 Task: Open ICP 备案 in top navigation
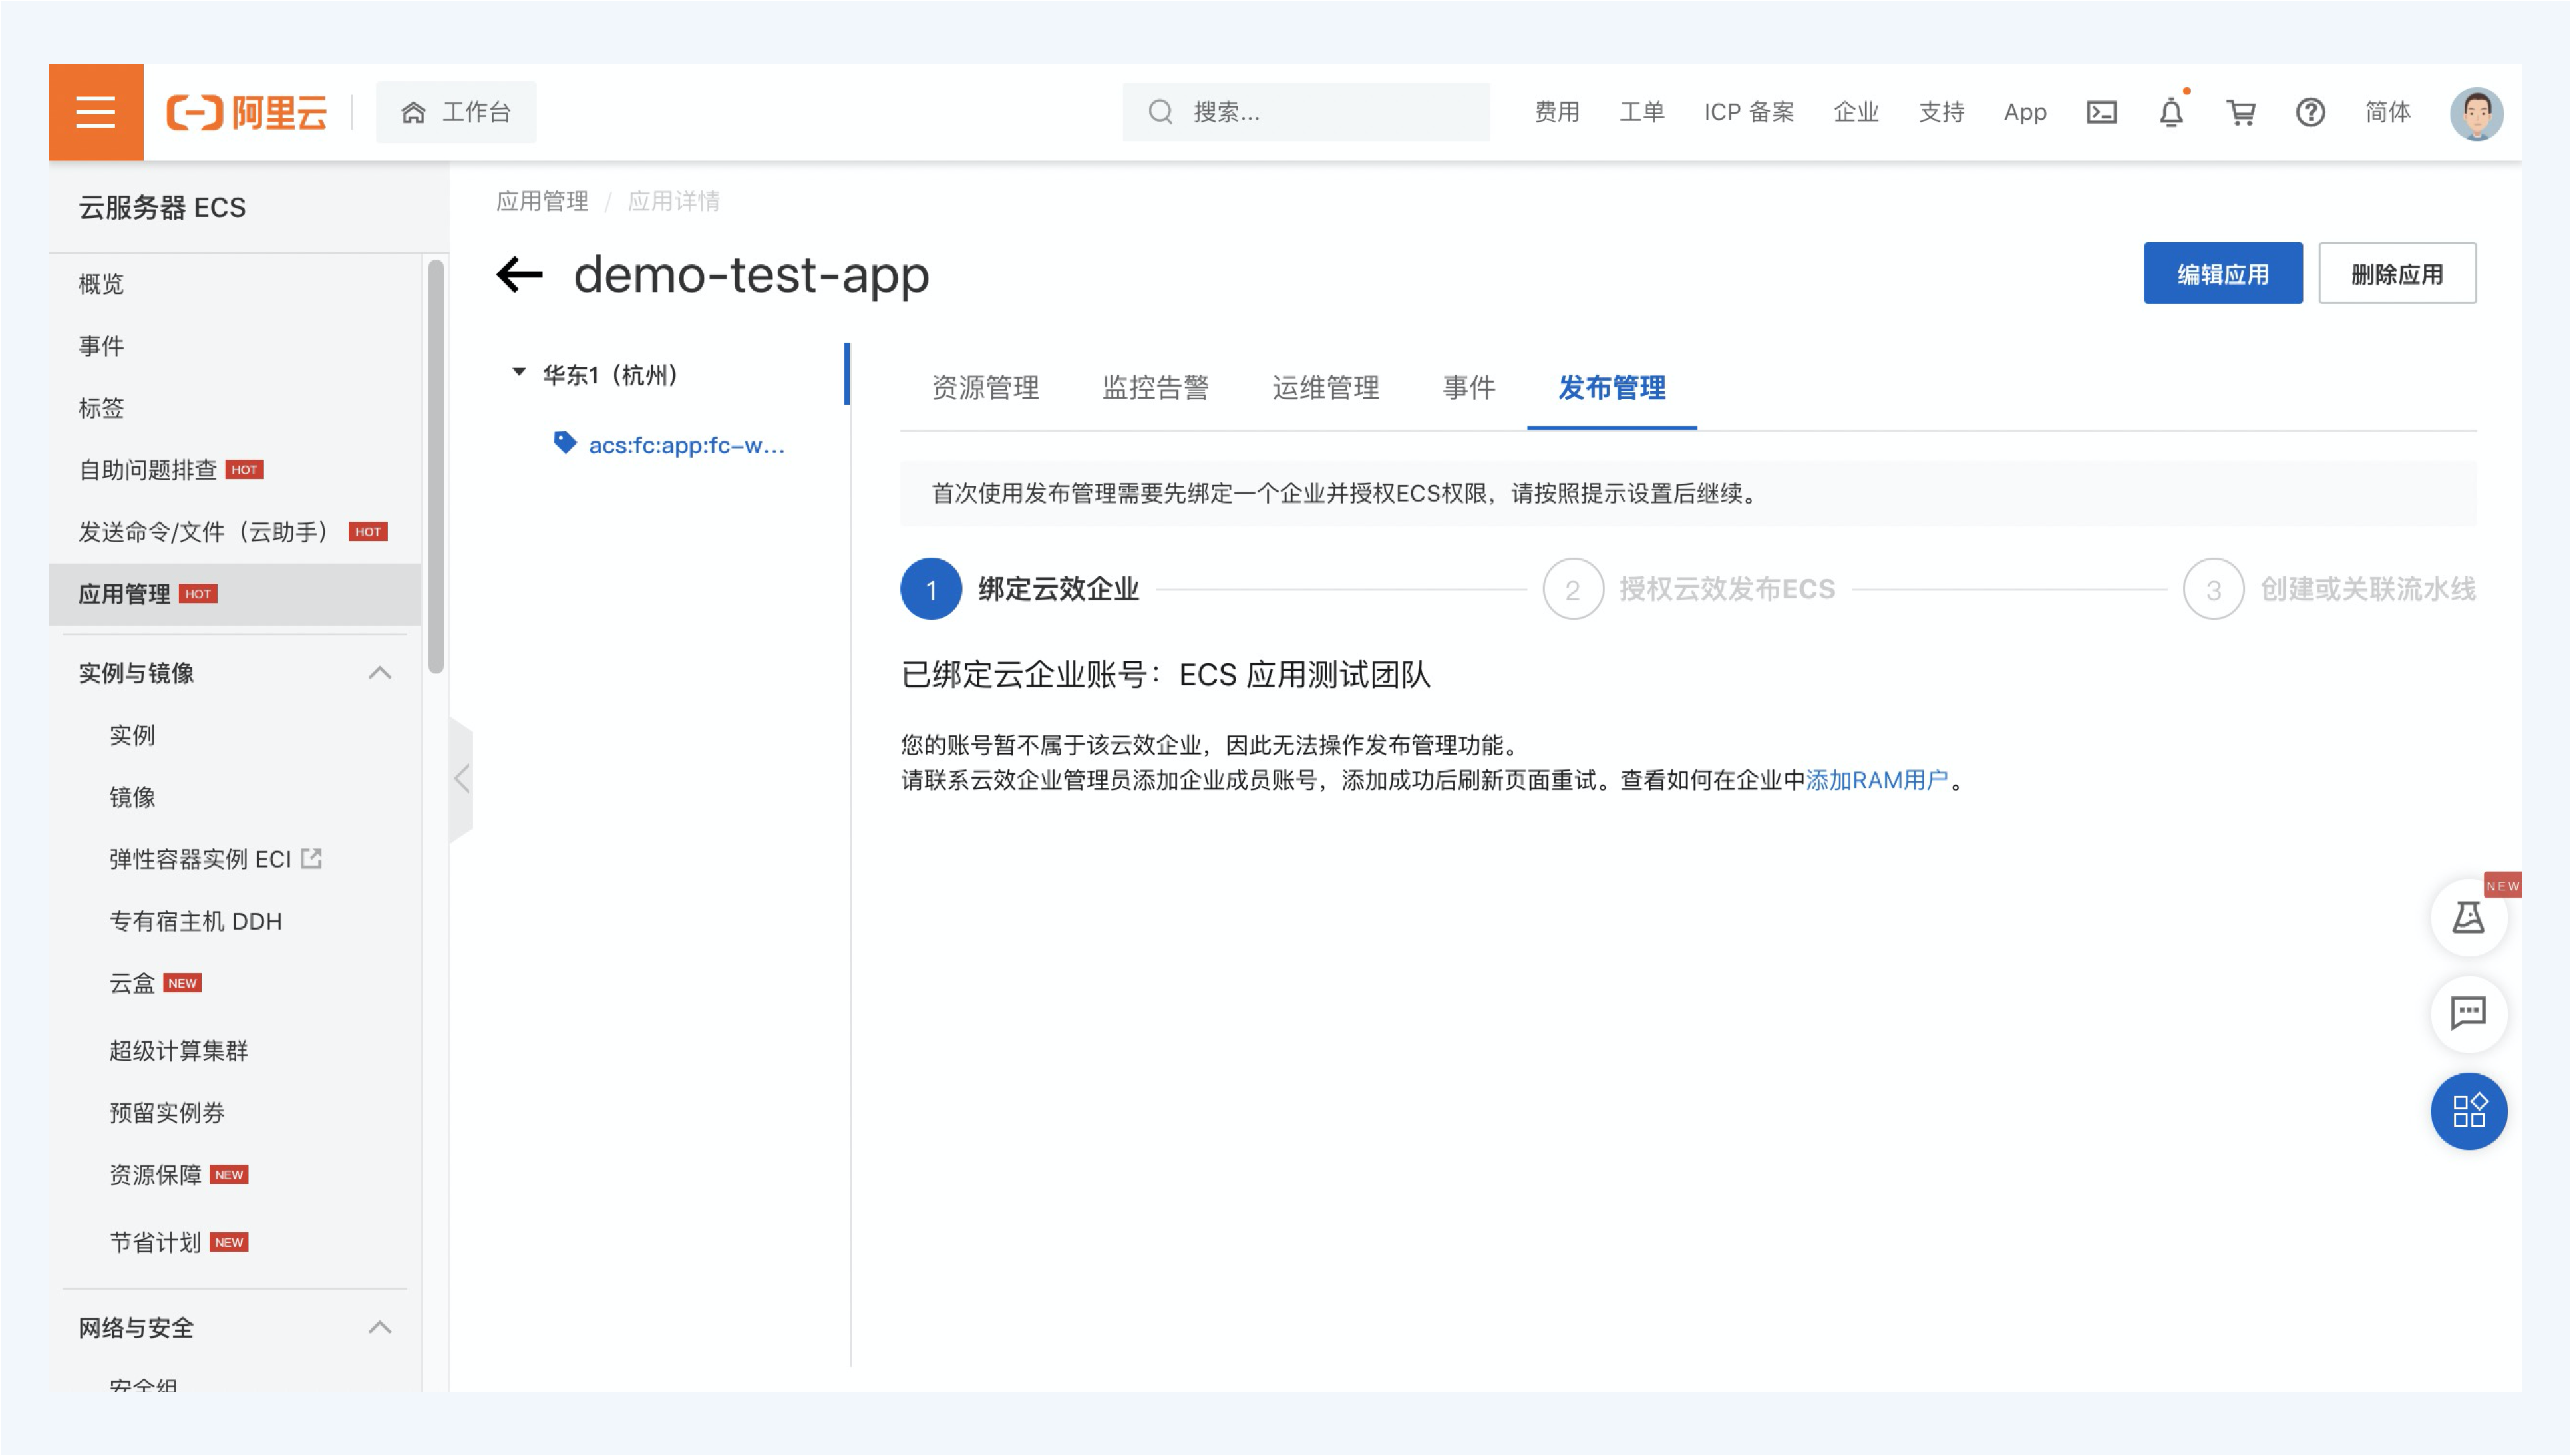point(1749,112)
